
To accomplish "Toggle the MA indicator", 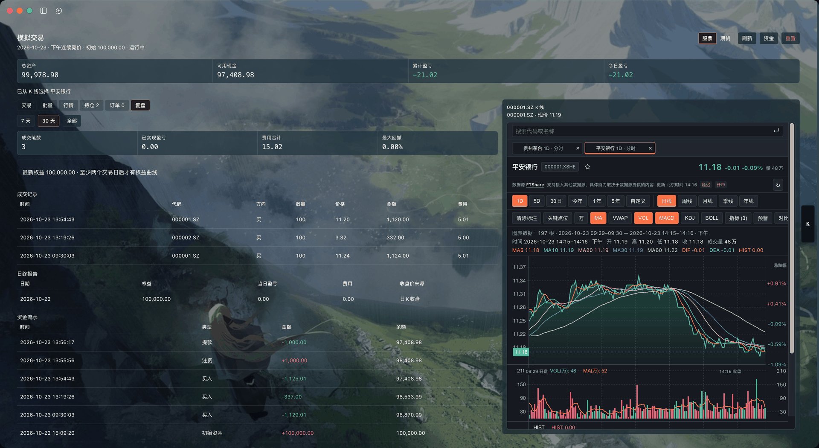I will click(x=598, y=218).
